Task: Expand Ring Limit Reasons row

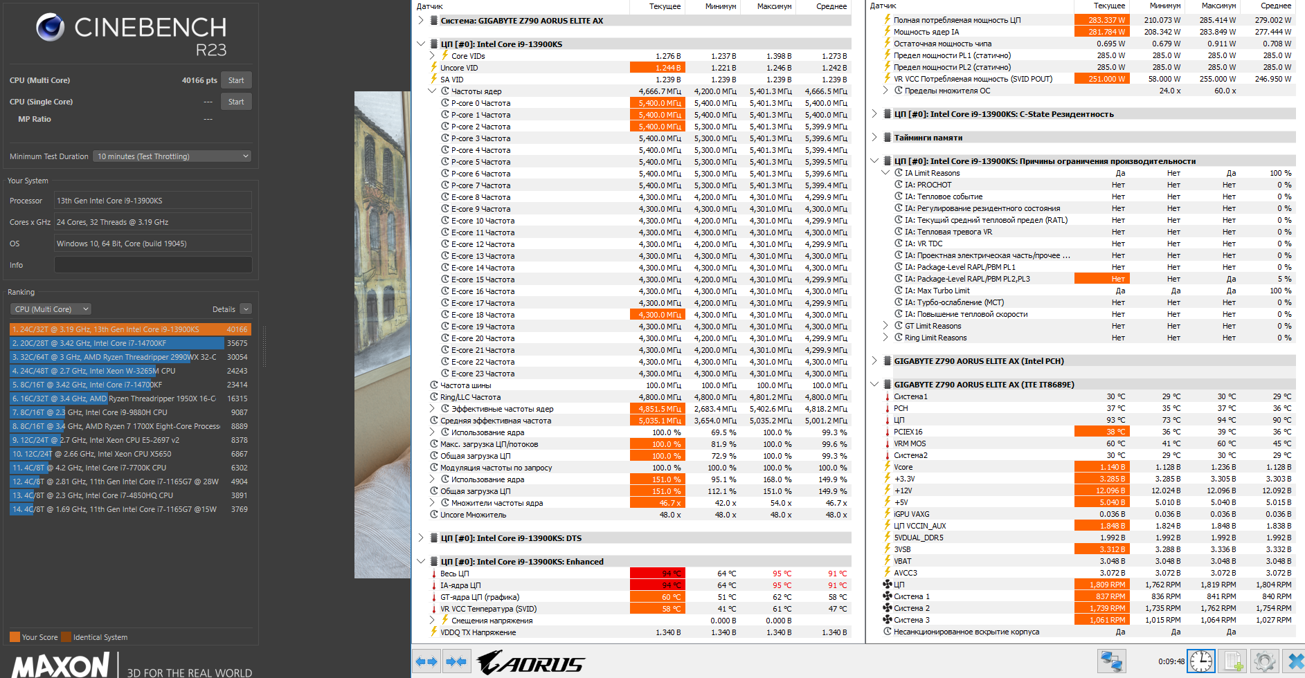Action: point(885,338)
